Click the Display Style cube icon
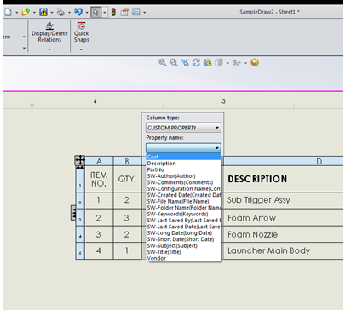Viewport: 345px width, 310px height. (219, 62)
